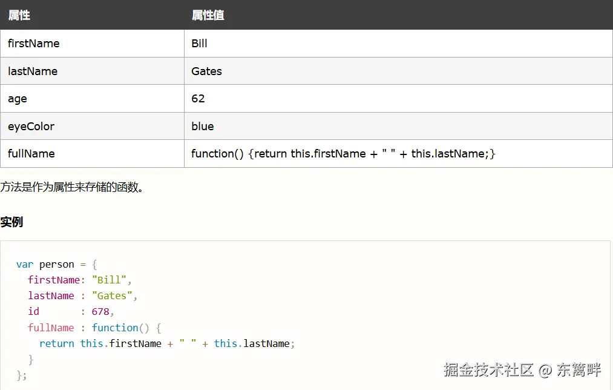Select the fullName table cell
Image resolution: width=613 pixels, height=390 pixels.
(31, 154)
